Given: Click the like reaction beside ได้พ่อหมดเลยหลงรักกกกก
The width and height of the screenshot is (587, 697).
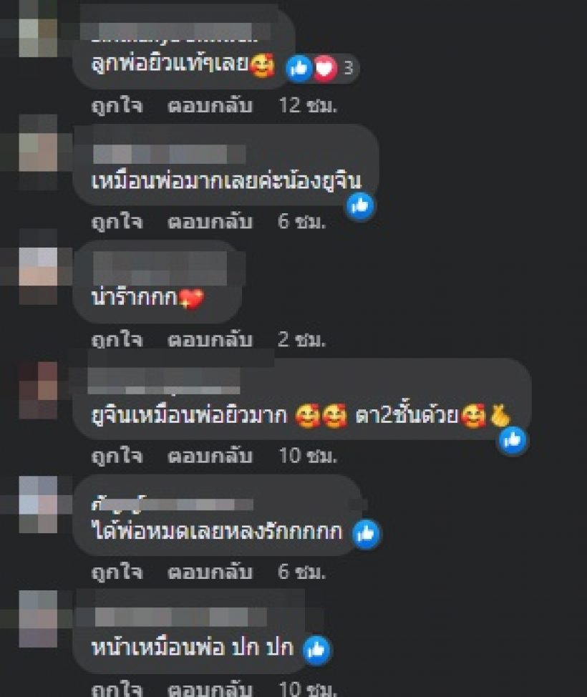Looking at the screenshot, I should tap(366, 533).
